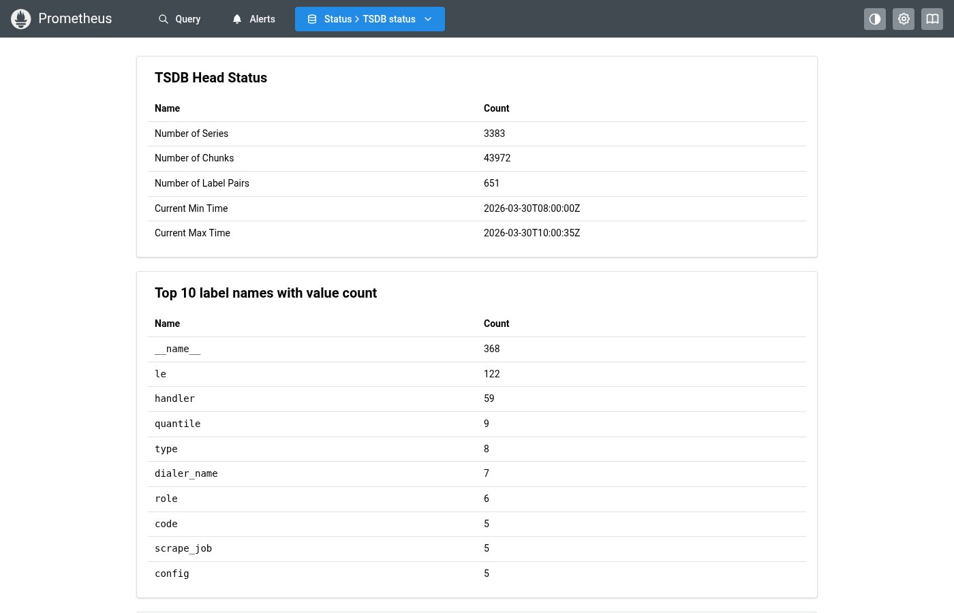Select the 'config' label name
The width and height of the screenshot is (954, 613).
(x=172, y=573)
